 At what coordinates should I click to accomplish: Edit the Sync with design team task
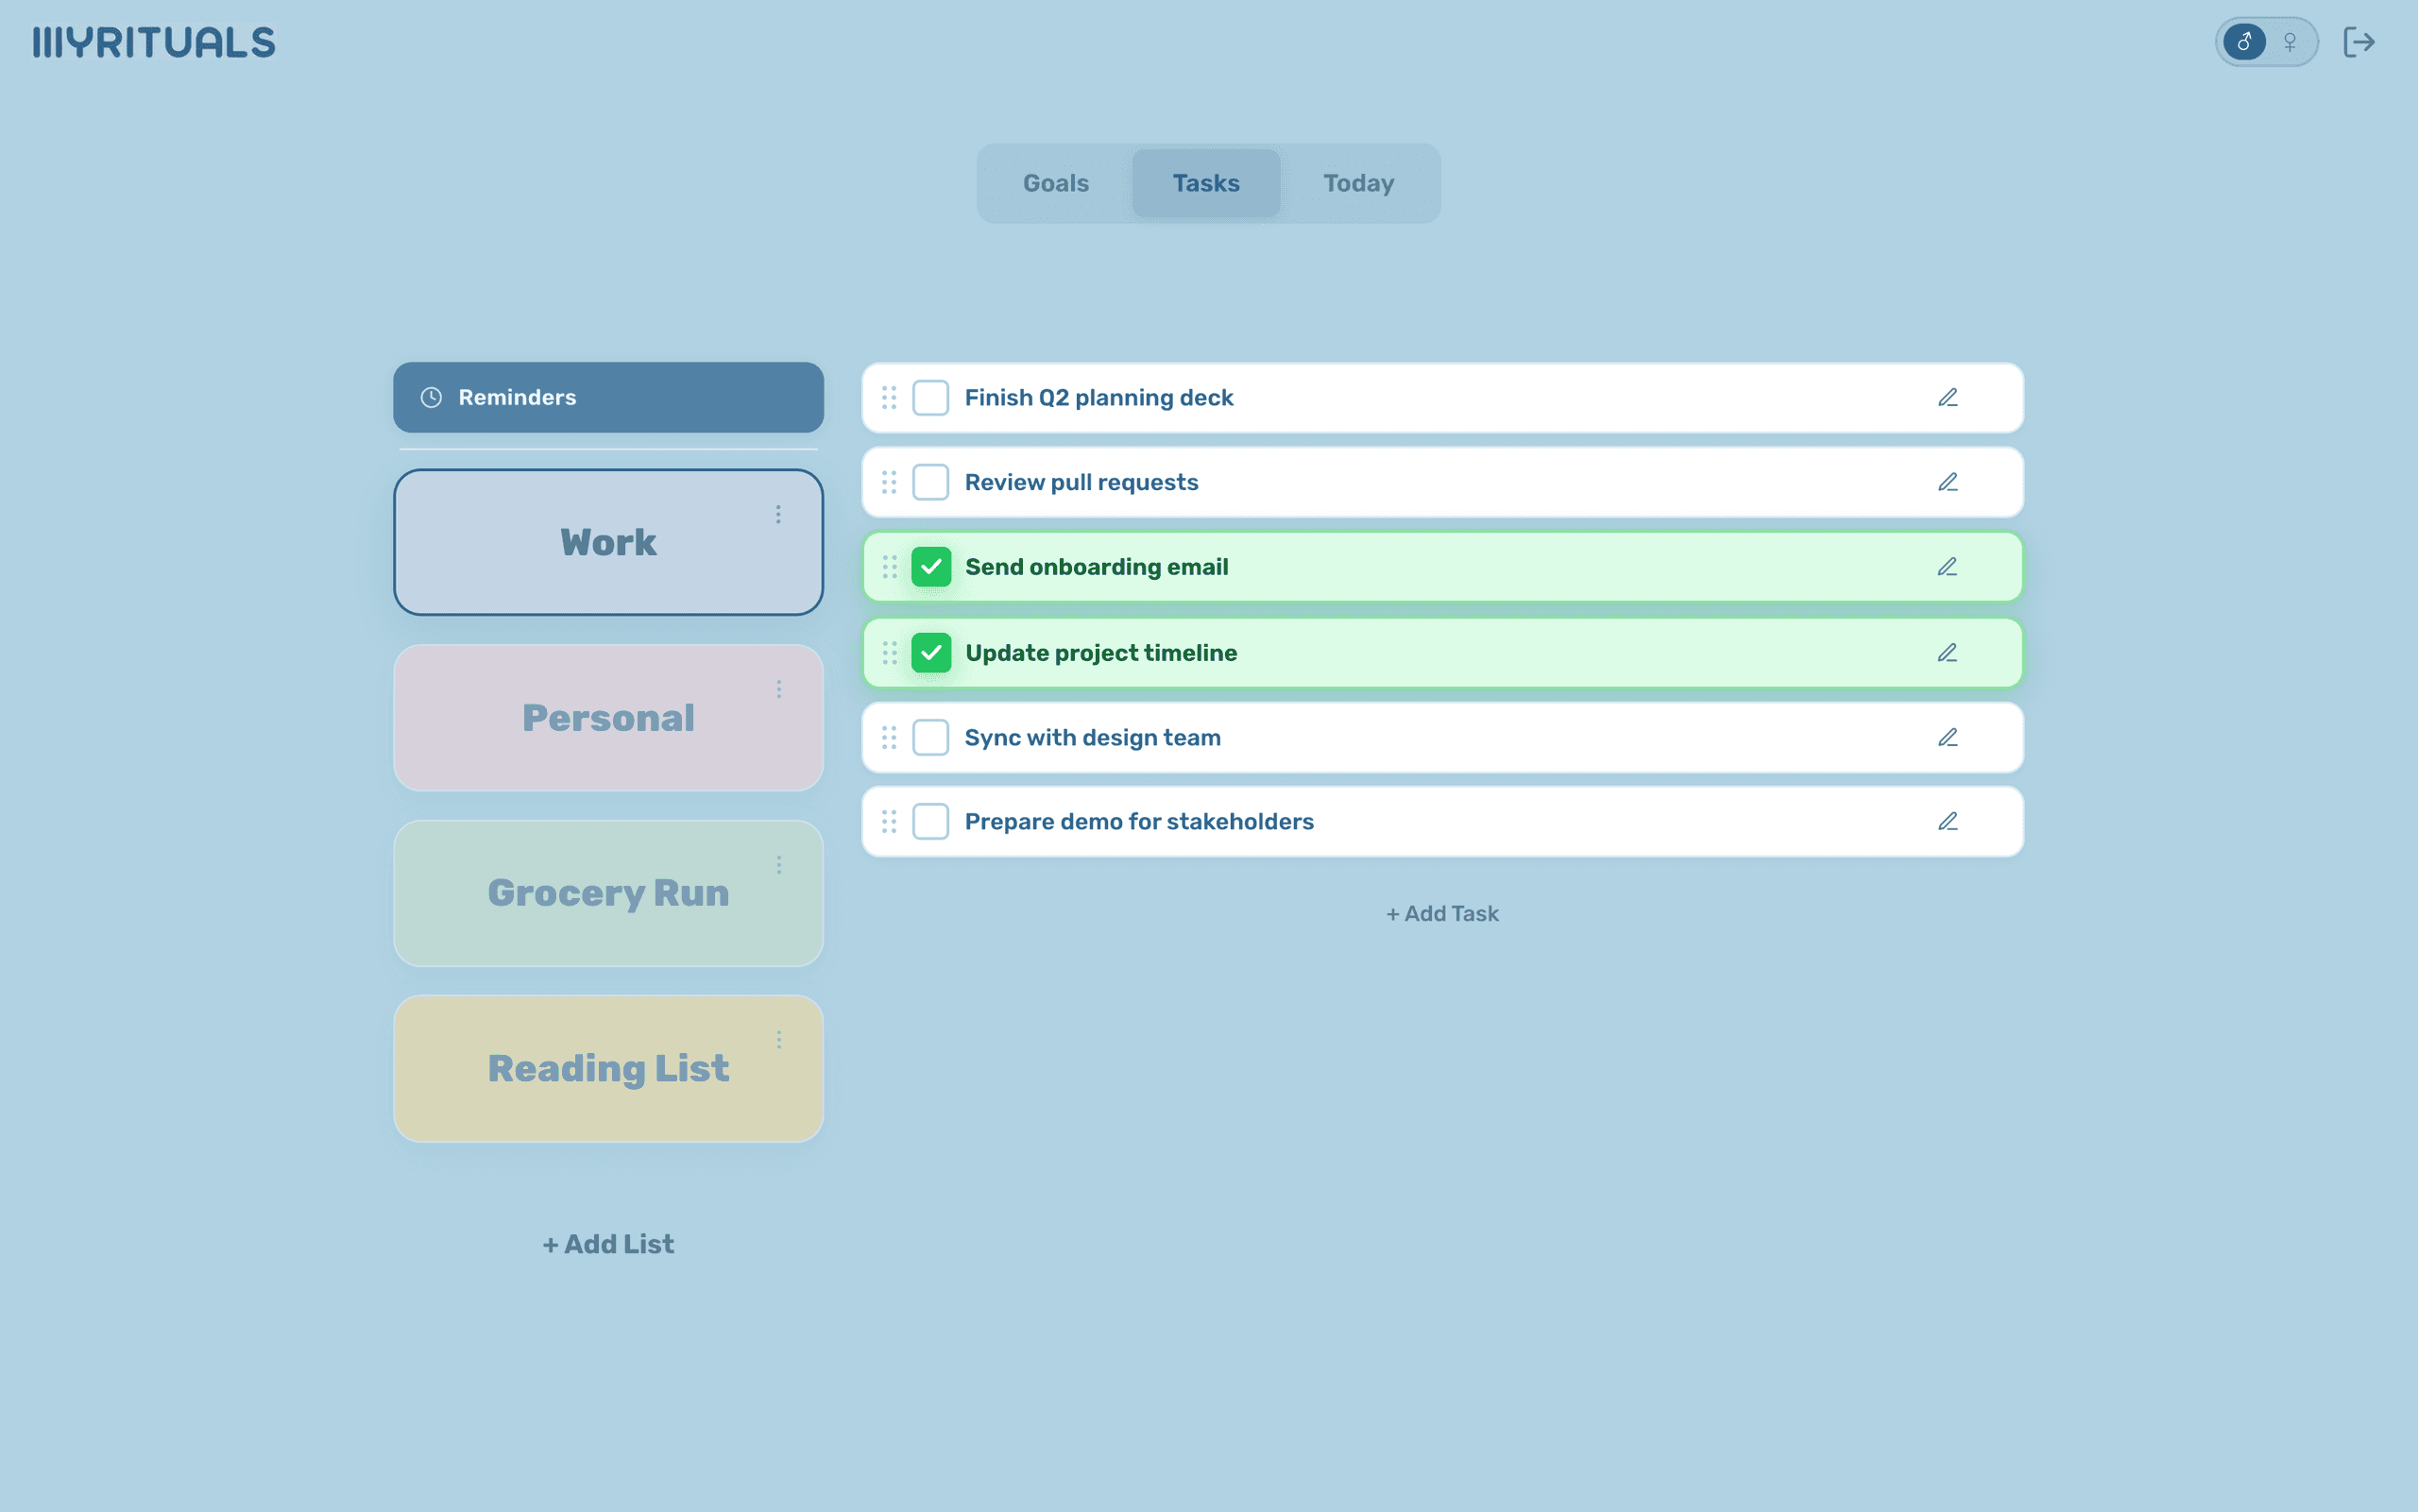[x=1949, y=737]
